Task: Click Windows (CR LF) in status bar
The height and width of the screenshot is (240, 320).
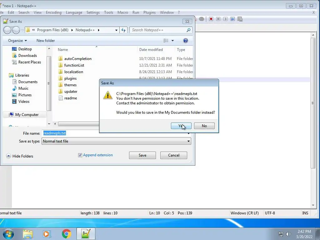Action: click(x=244, y=213)
